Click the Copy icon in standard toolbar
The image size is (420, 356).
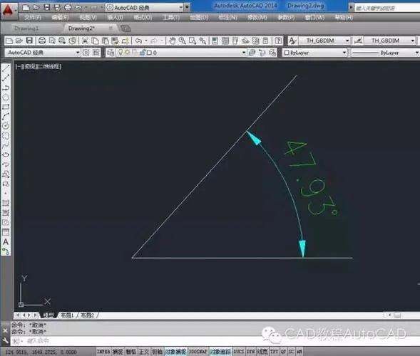click(x=95, y=41)
